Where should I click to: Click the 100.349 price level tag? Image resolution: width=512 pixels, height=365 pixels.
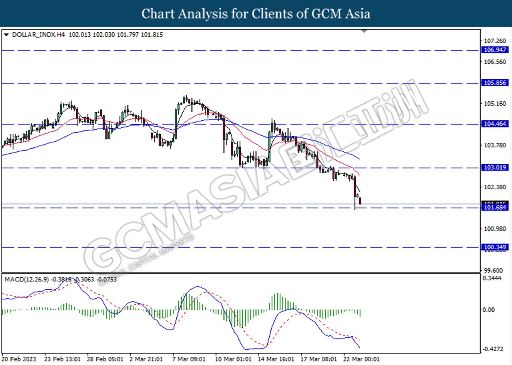point(495,247)
